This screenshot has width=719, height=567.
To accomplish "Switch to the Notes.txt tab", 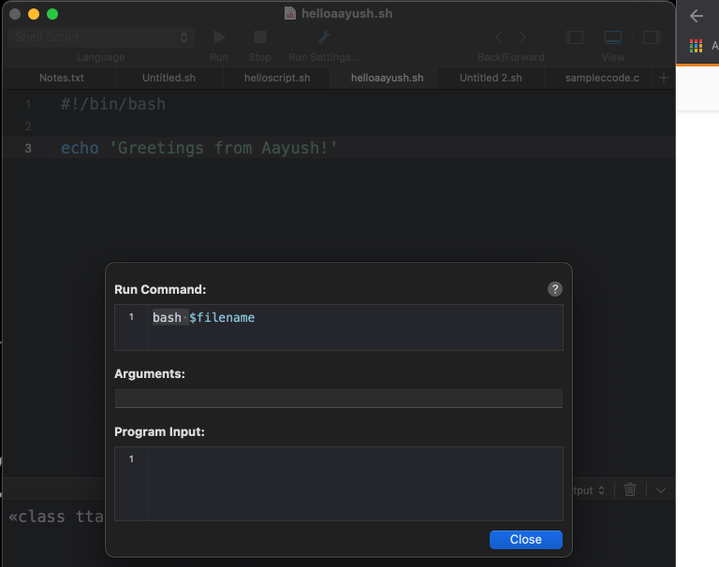I will (x=62, y=78).
